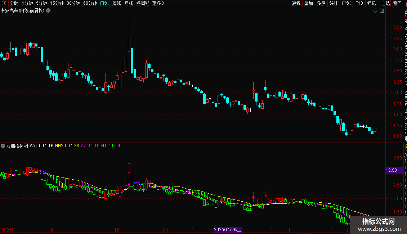Click the 13.00 price on main chart axis
Viewport: 407px width, 234px height.
click(x=396, y=49)
